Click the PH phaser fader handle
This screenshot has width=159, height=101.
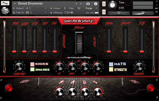pyautogui.click(x=14, y=52)
